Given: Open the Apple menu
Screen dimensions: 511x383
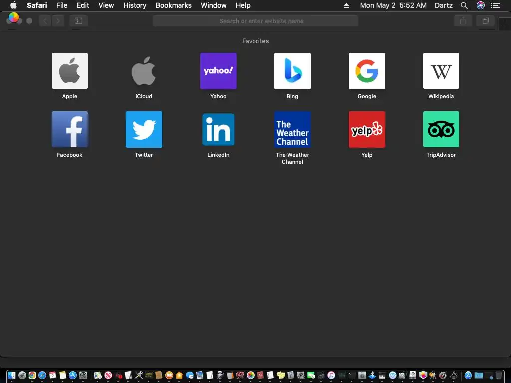Looking at the screenshot, I should 13,5.
